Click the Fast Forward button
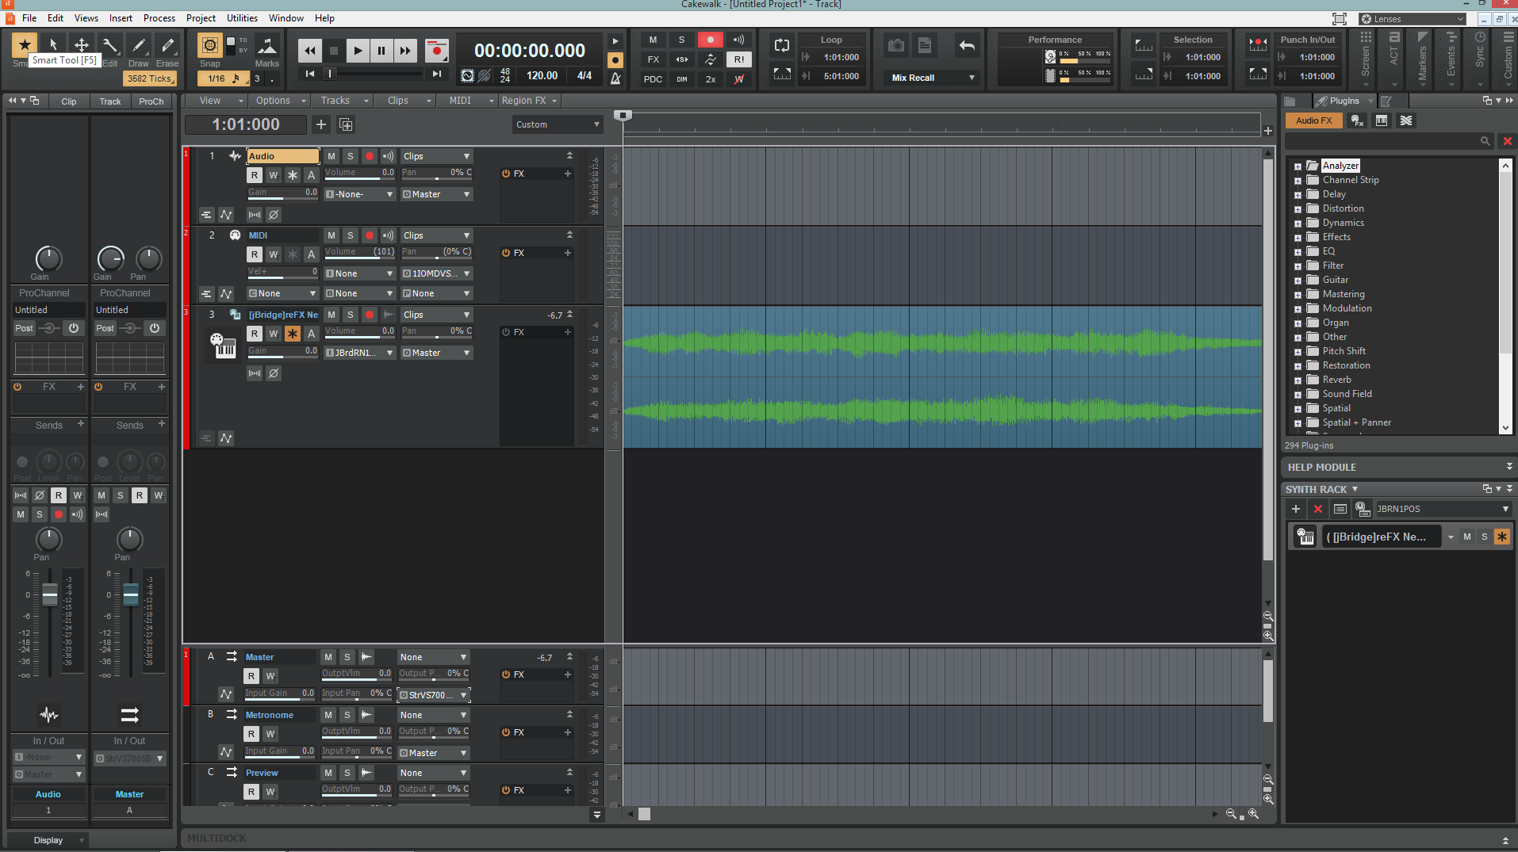This screenshot has width=1518, height=852. 405,51
